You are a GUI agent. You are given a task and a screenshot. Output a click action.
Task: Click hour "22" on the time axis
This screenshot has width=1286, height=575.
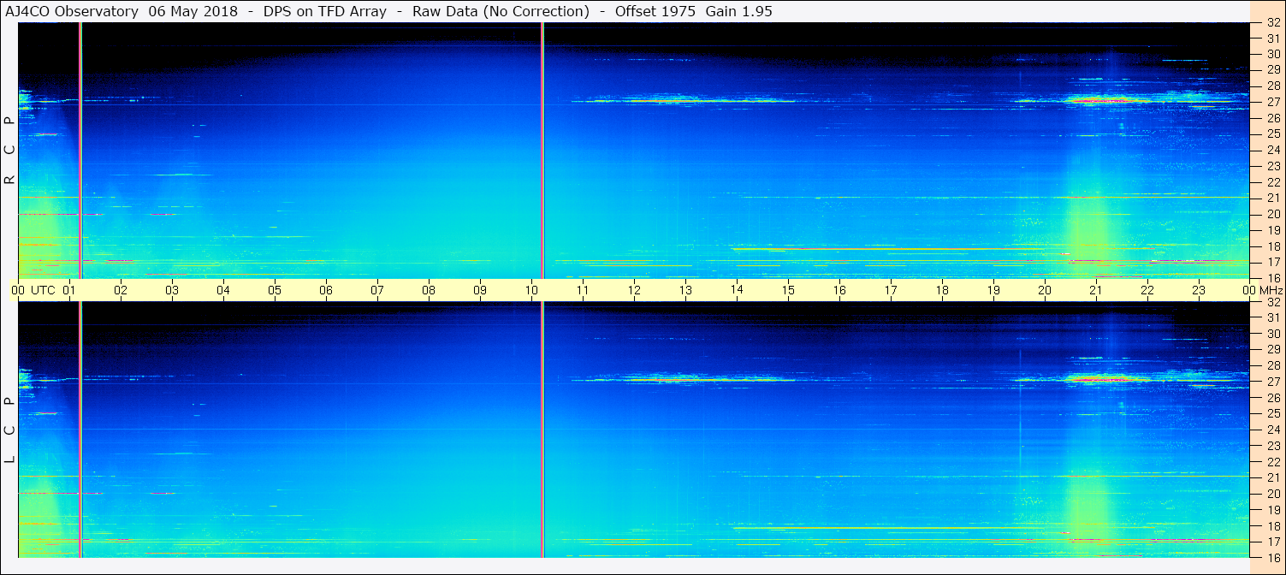(1147, 290)
